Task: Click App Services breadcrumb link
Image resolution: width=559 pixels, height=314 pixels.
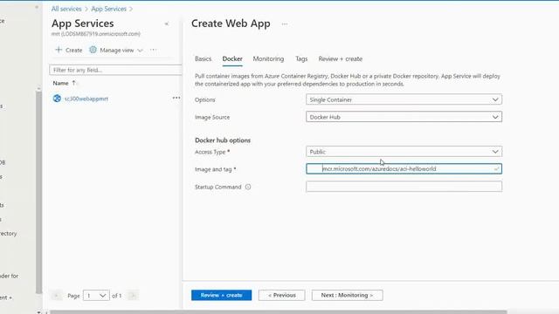Action: click(x=108, y=9)
